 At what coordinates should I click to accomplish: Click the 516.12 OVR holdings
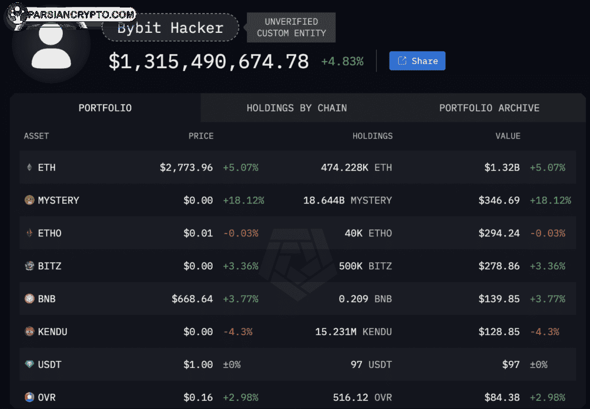362,397
